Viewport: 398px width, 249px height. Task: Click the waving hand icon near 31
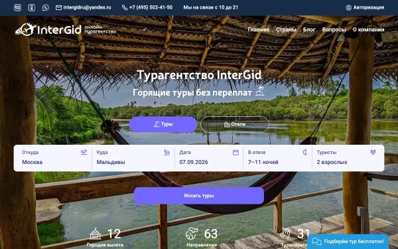tap(286, 233)
